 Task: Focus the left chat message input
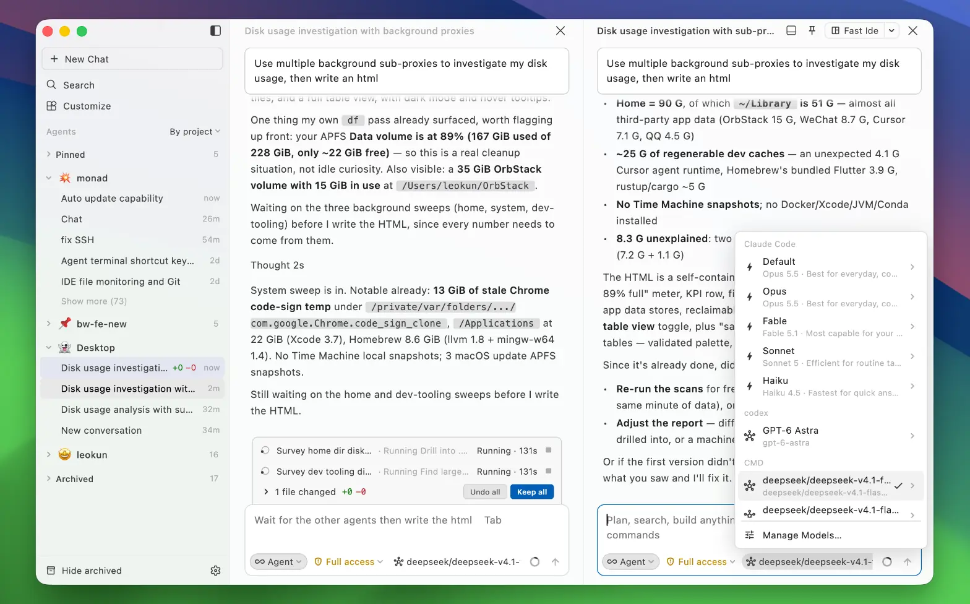[x=406, y=520]
